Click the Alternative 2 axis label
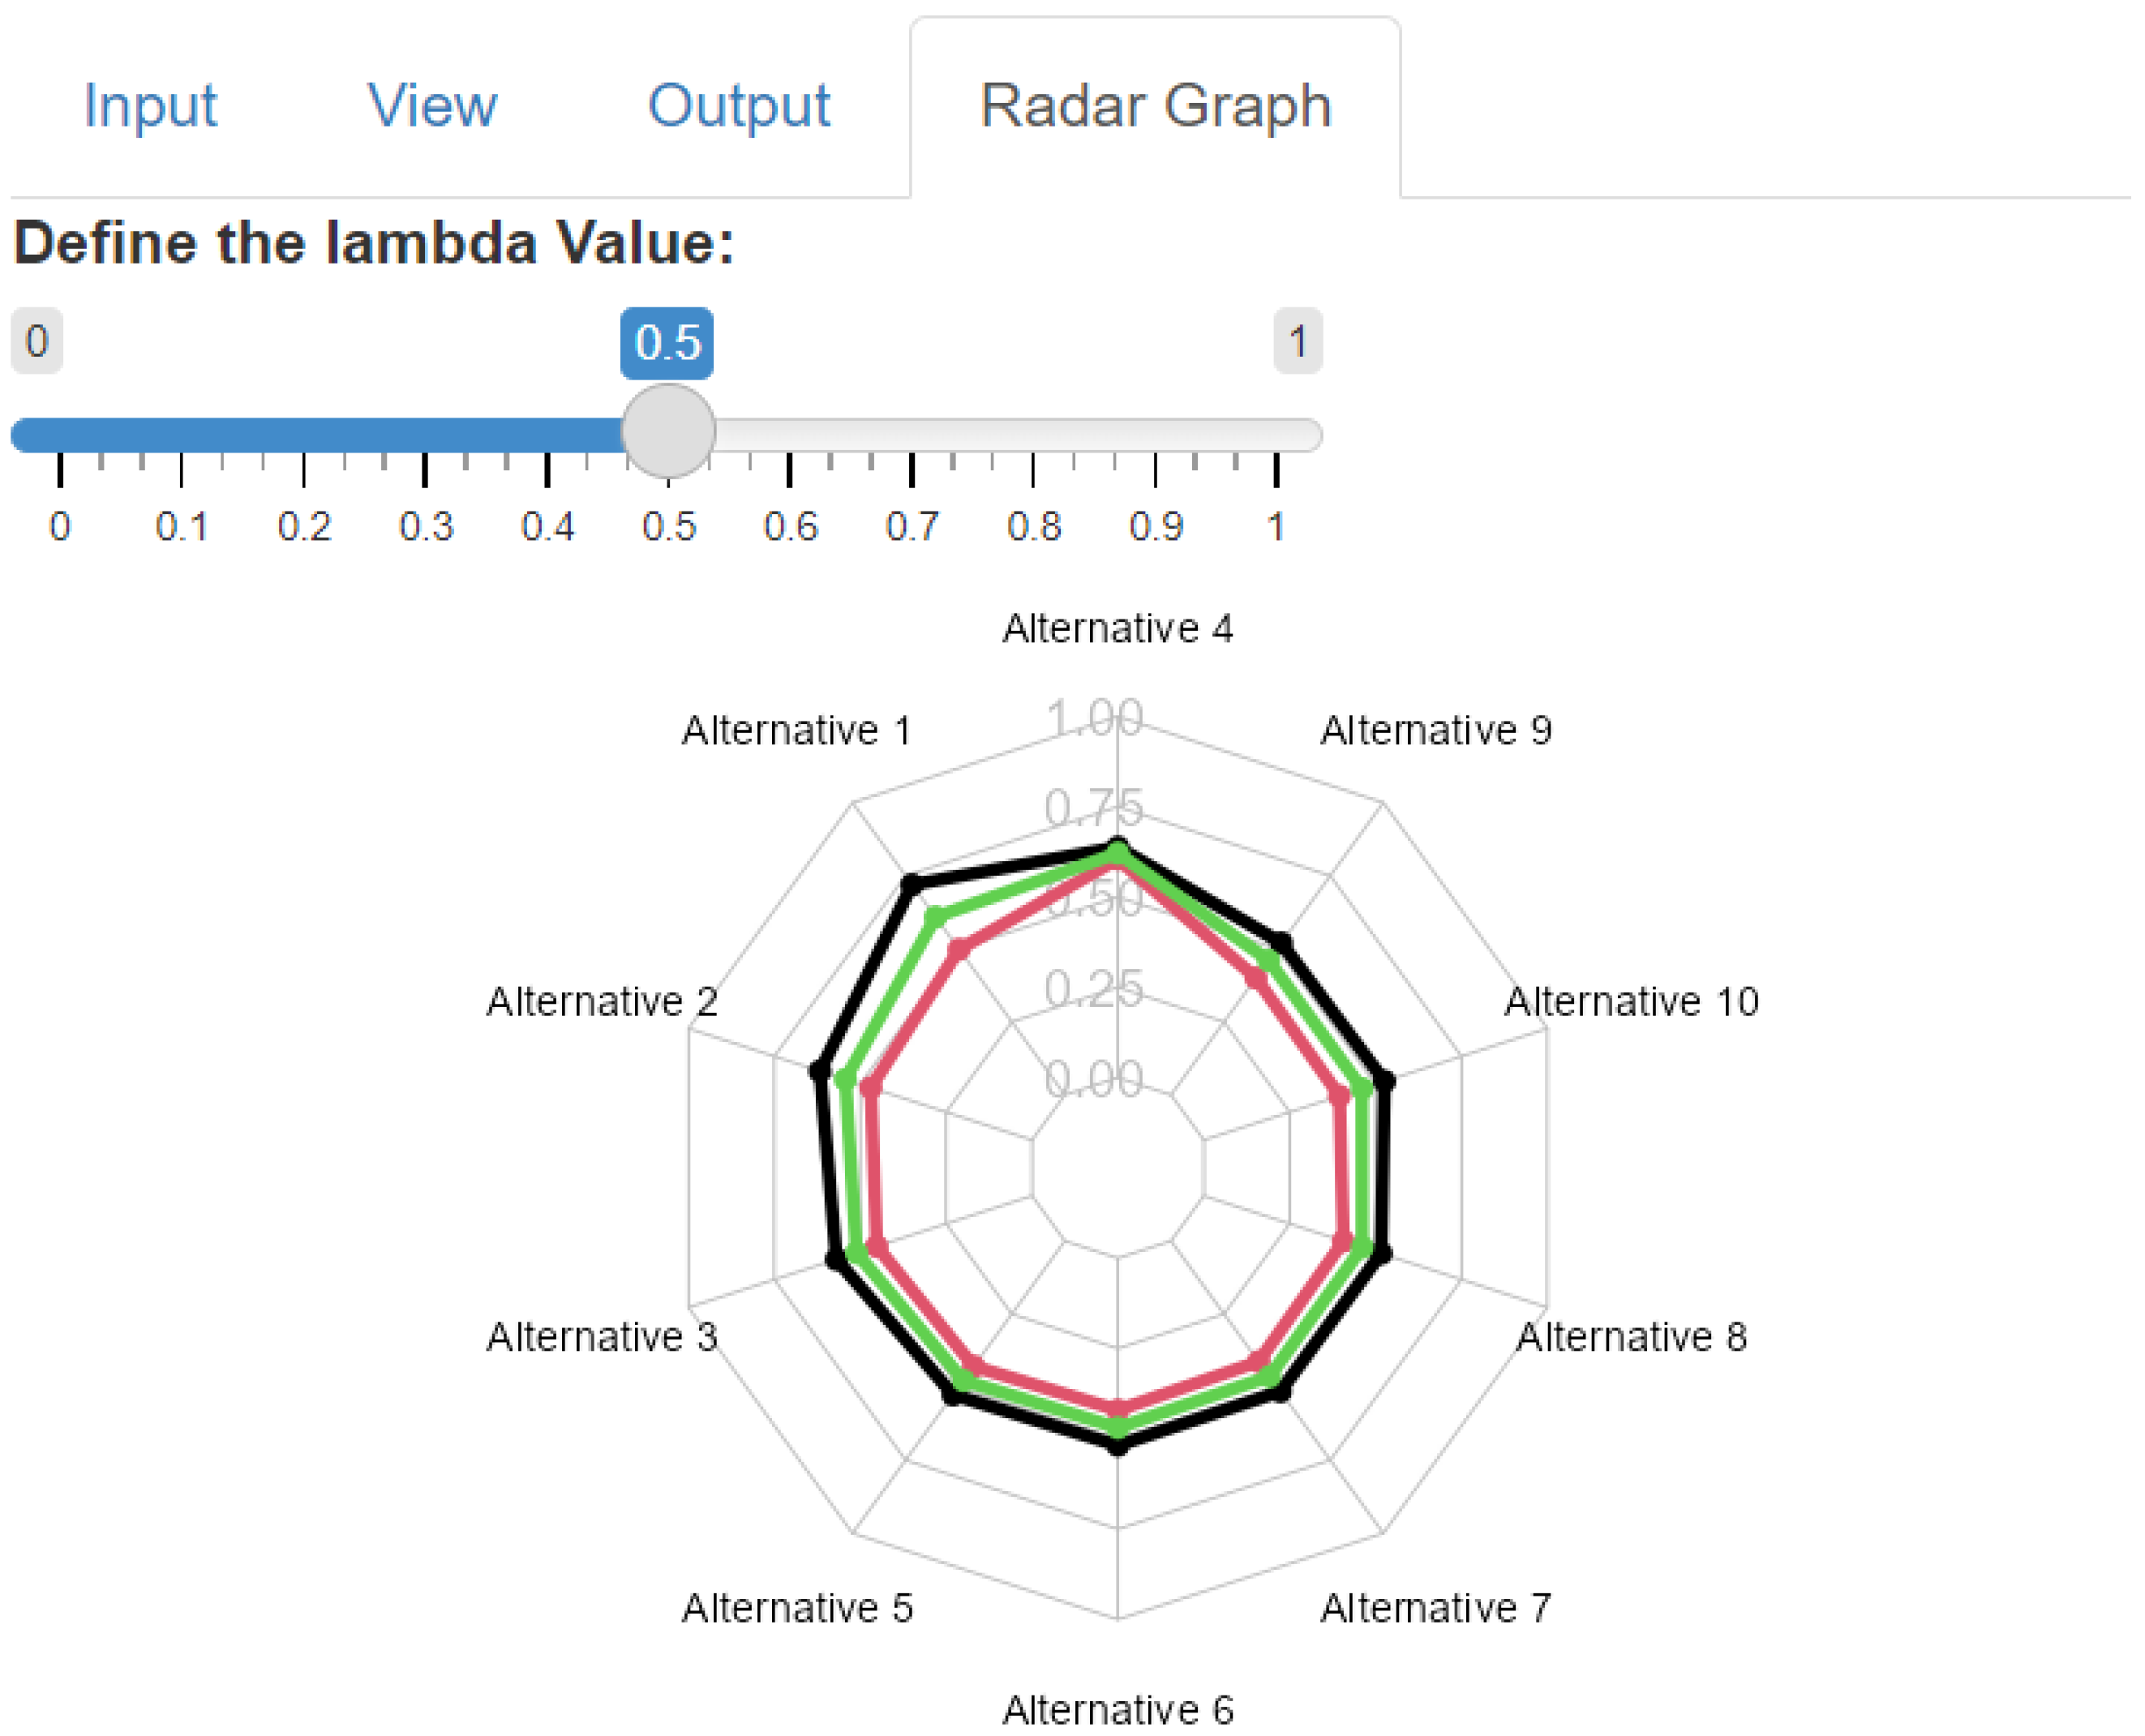Viewport: 2145px width, 1736px height. pos(602,1001)
